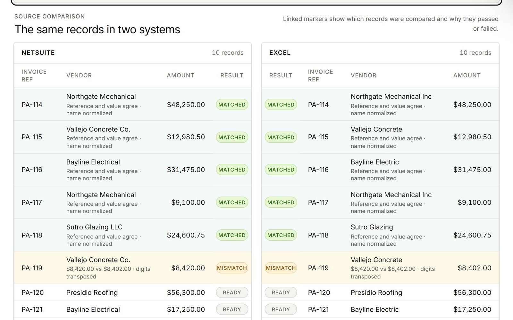Click Bayline Electrical in NetSuite PA-116 row
The width and height of the screenshot is (513, 320).
(x=93, y=162)
